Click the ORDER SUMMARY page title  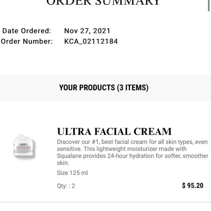click(103, 3)
